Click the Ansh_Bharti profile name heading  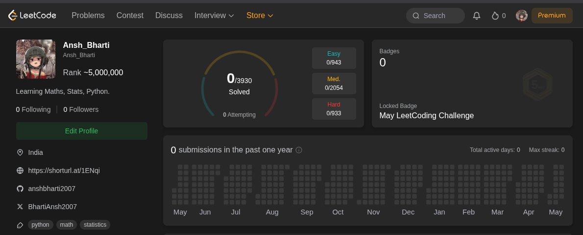coord(86,45)
